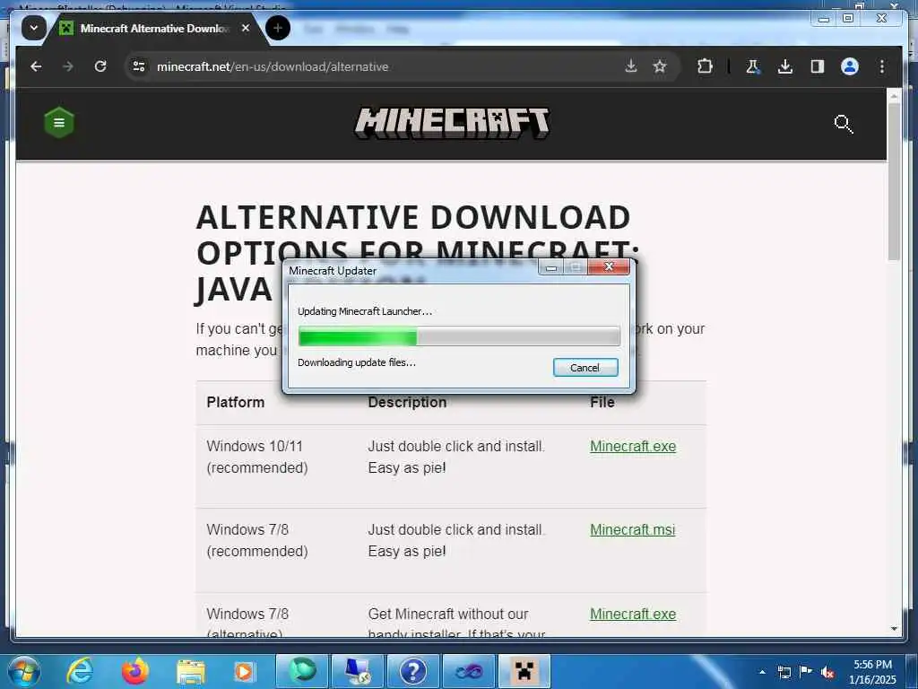
Task: Minimize the Minecraft Updater dialog
Action: [x=551, y=267]
